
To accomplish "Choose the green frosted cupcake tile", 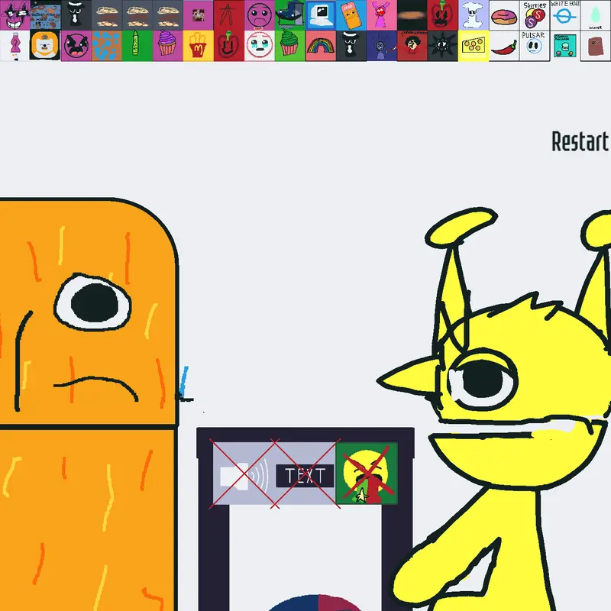I will (x=290, y=46).
